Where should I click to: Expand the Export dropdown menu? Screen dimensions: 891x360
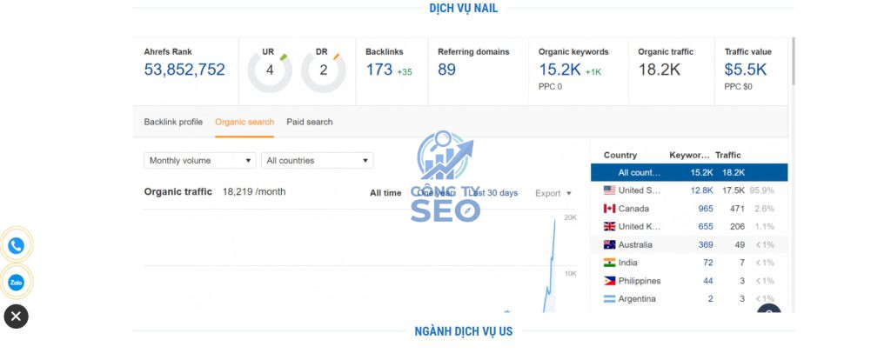[553, 193]
